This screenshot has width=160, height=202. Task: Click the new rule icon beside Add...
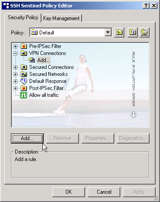(32, 60)
